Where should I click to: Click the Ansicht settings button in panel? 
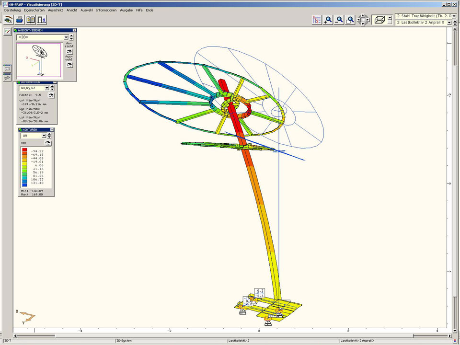69,51
